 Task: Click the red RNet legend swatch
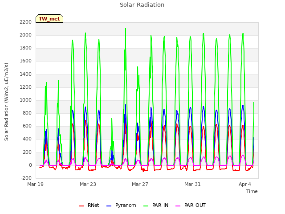click(x=81, y=206)
